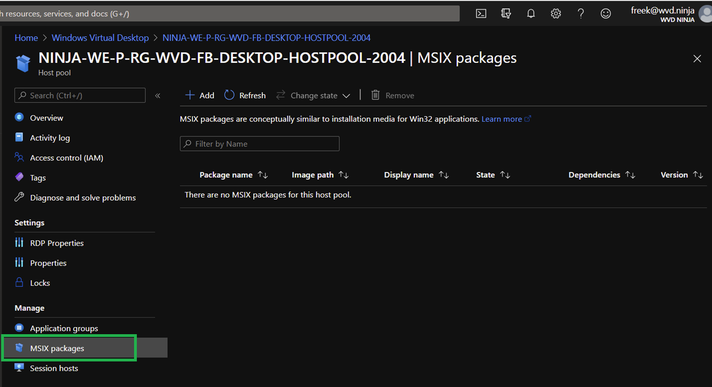Open RDP Properties settings
The height and width of the screenshot is (387, 712).
(57, 243)
